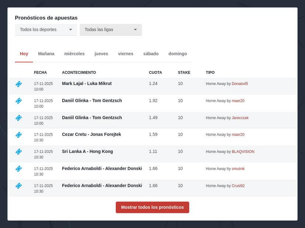This screenshot has width=305, height=228.
Task: Click the ticket icon beside Mark Lajal - Luka Mikrut
Action: (x=18, y=84)
